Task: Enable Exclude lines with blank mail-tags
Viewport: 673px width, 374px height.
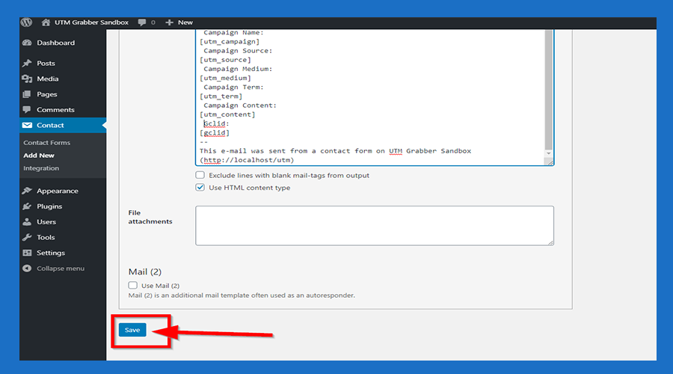Action: pos(200,175)
